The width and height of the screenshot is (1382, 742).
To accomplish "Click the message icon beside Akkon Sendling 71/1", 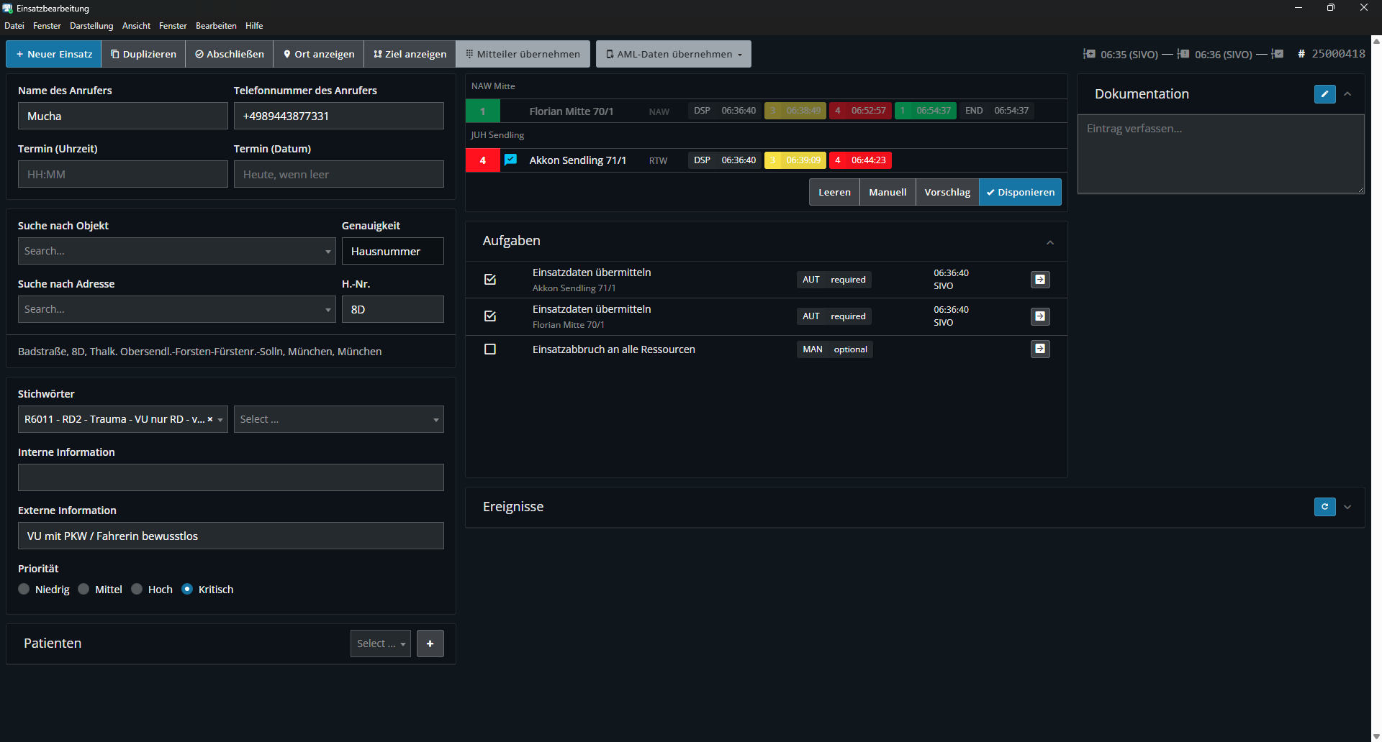I will coord(510,160).
